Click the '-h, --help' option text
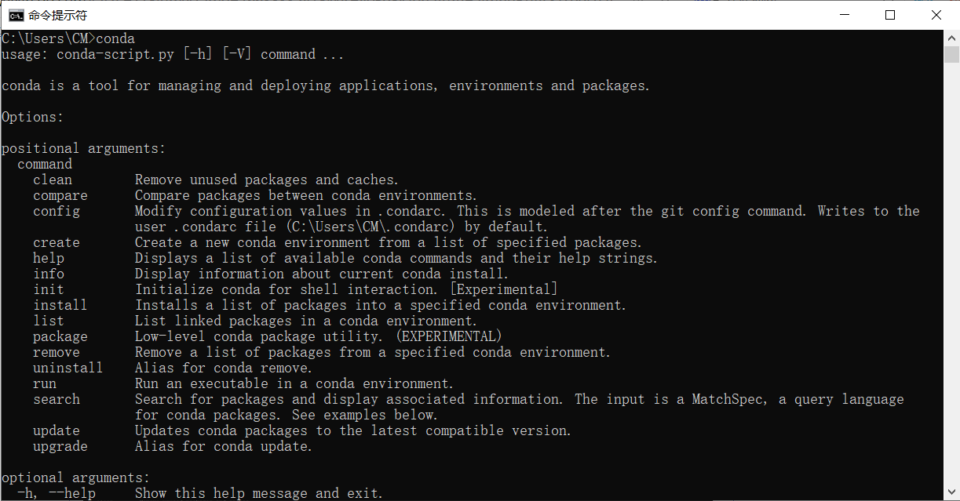This screenshot has width=960, height=501. click(x=57, y=493)
